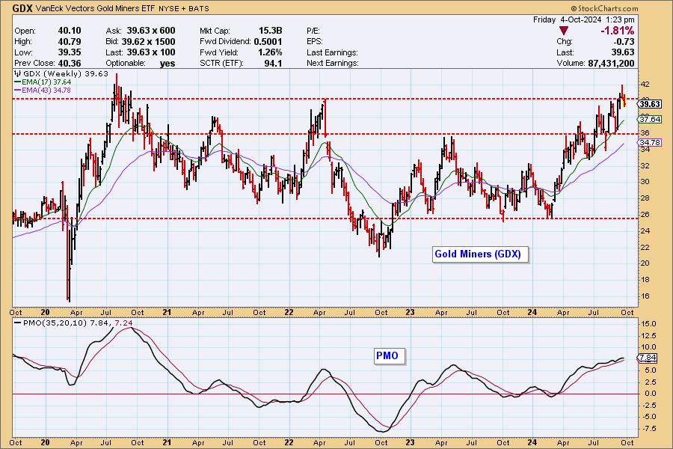Click the black PMO(35,20,10) legend line
Image resolution: width=673 pixels, height=449 pixels.
coord(18,323)
